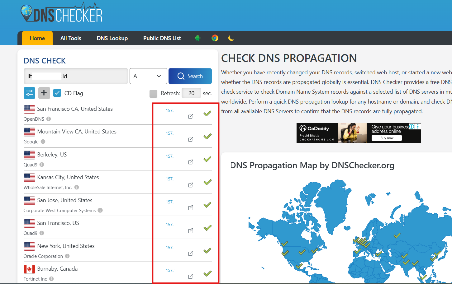Image resolution: width=452 pixels, height=284 pixels.
Task: Click the info icon for WholeSale Internet, Inc.
Action: click(x=77, y=188)
